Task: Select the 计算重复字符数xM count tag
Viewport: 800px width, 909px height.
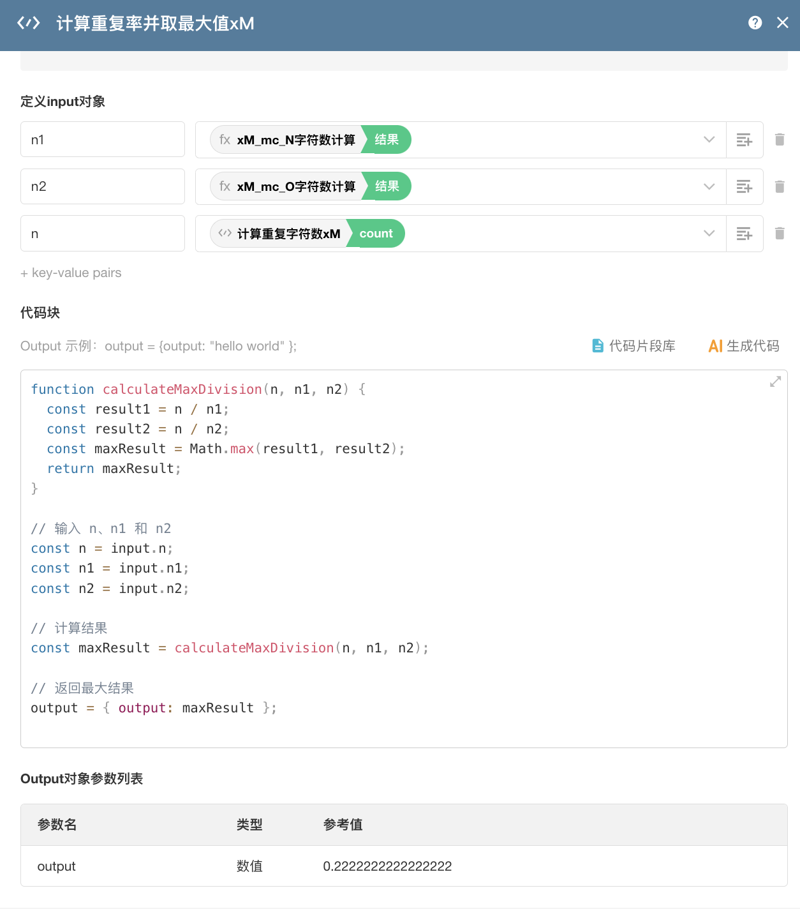Action: pos(307,234)
